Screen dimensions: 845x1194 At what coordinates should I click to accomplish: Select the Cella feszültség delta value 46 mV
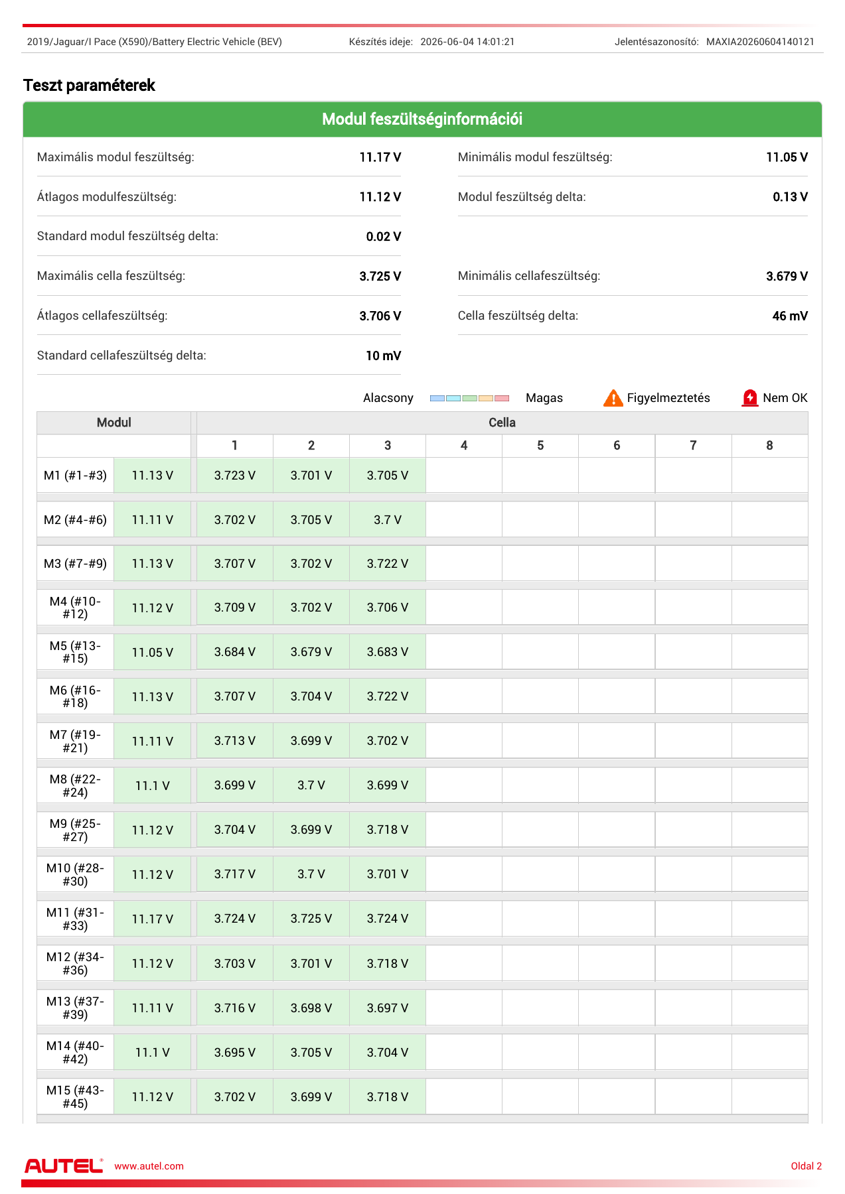tap(790, 316)
